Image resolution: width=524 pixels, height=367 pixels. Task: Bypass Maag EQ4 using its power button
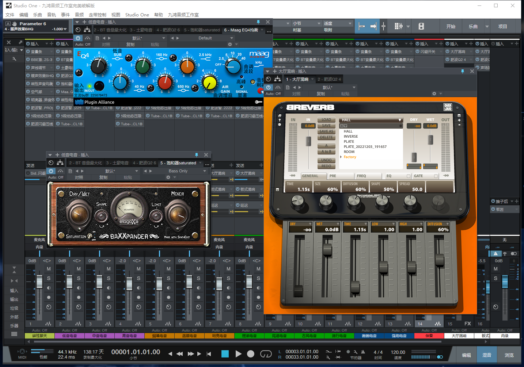(78, 38)
